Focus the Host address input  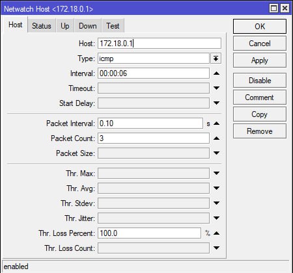click(160, 44)
